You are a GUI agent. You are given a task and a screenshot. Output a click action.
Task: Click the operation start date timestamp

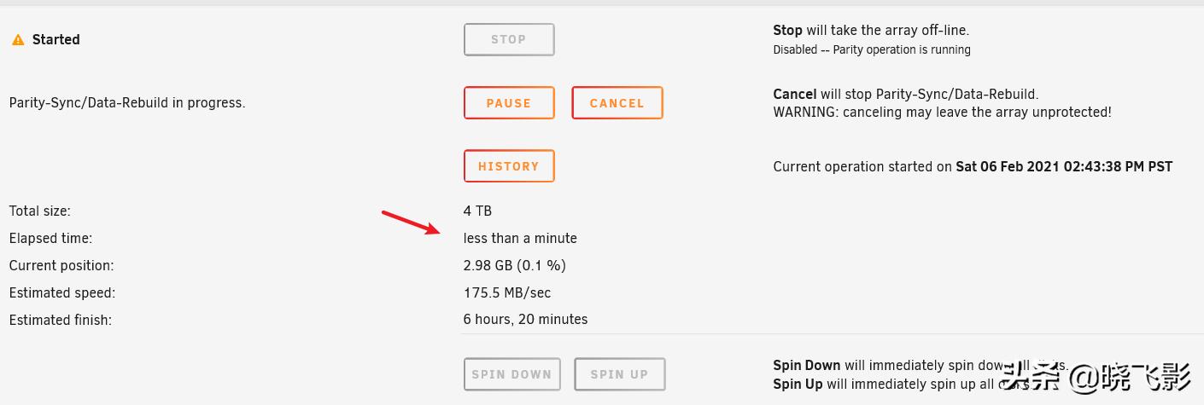pos(1064,167)
